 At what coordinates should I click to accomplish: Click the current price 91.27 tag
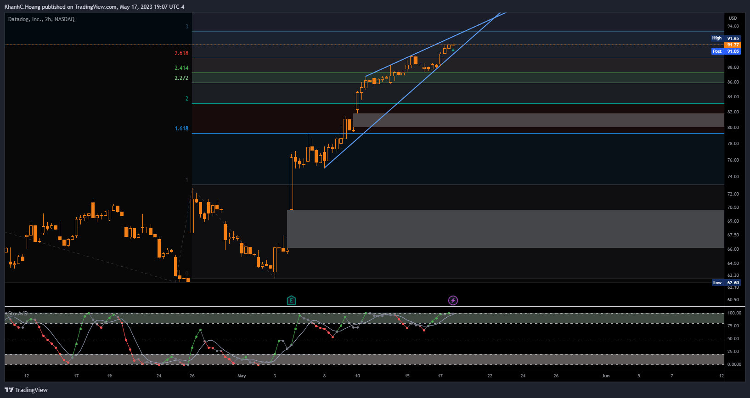733,45
